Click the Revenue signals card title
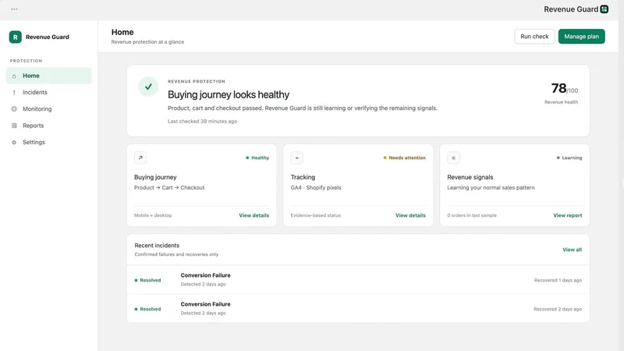This screenshot has width=624, height=351. coord(470,177)
